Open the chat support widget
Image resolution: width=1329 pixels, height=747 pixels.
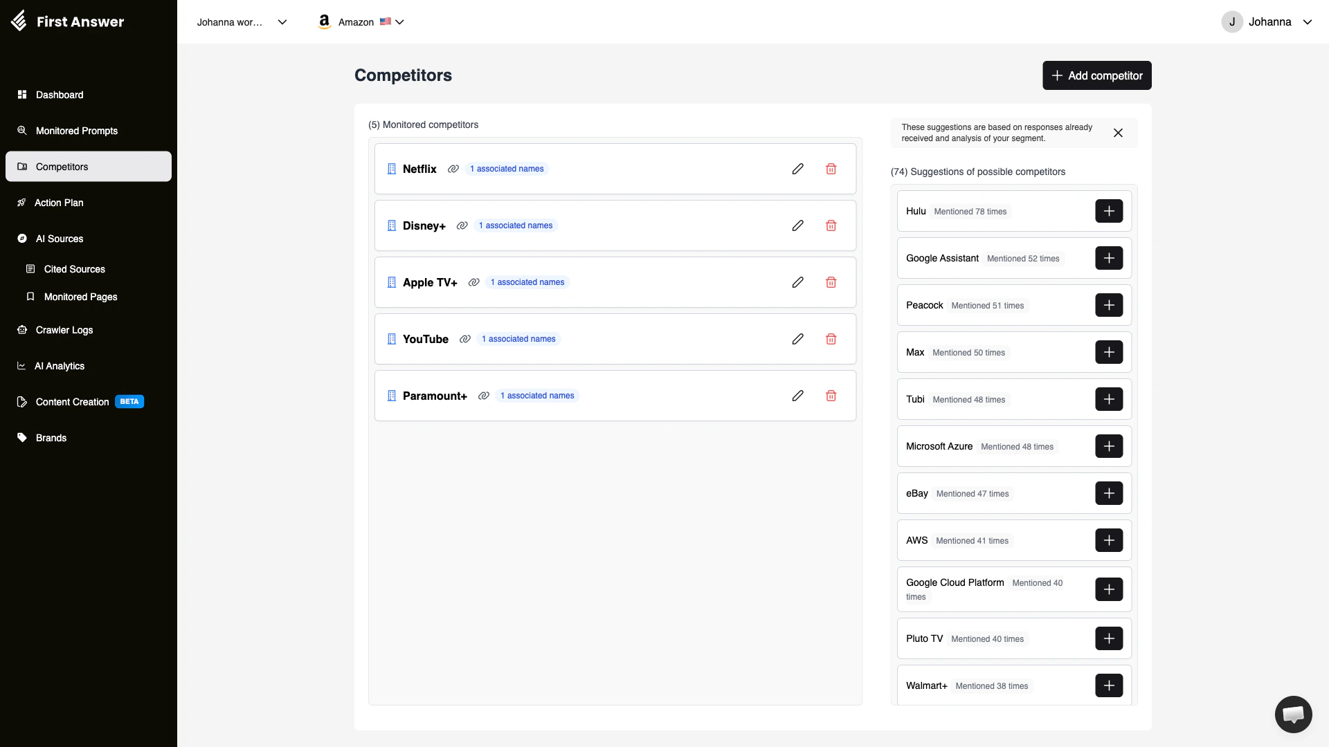pyautogui.click(x=1293, y=714)
